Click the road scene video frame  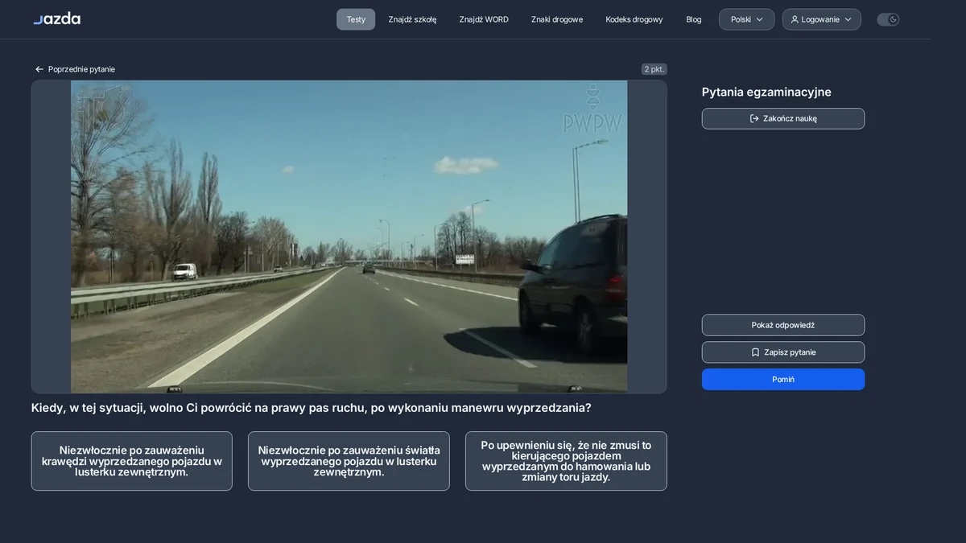[x=349, y=237]
